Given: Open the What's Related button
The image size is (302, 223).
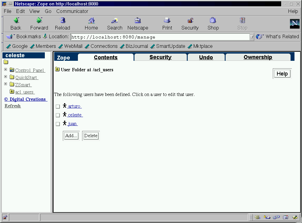Looking at the screenshot, I should tap(278, 36).
